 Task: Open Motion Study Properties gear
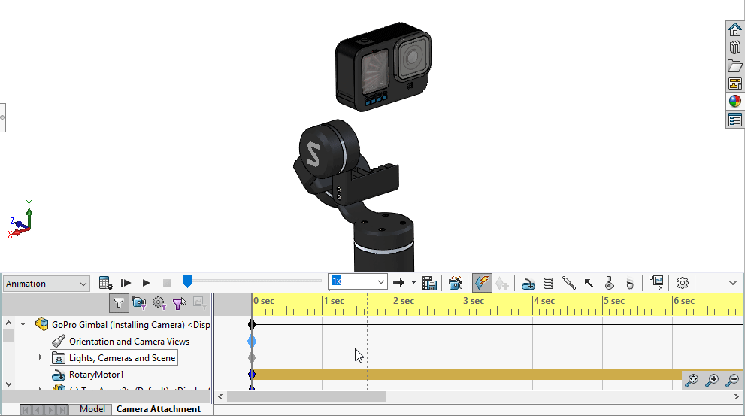pyautogui.click(x=683, y=283)
